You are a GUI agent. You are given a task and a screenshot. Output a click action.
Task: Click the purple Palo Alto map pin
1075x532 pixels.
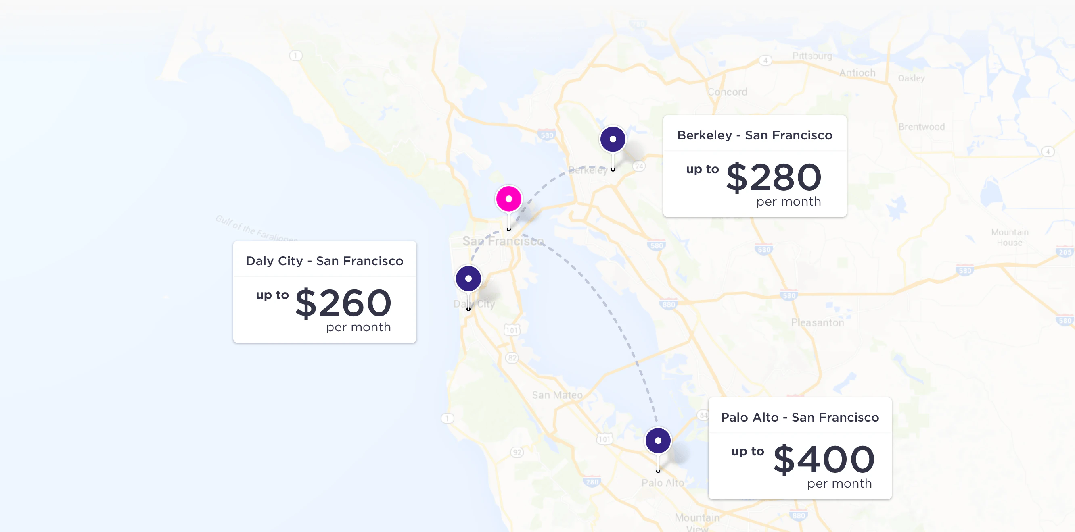tap(658, 441)
